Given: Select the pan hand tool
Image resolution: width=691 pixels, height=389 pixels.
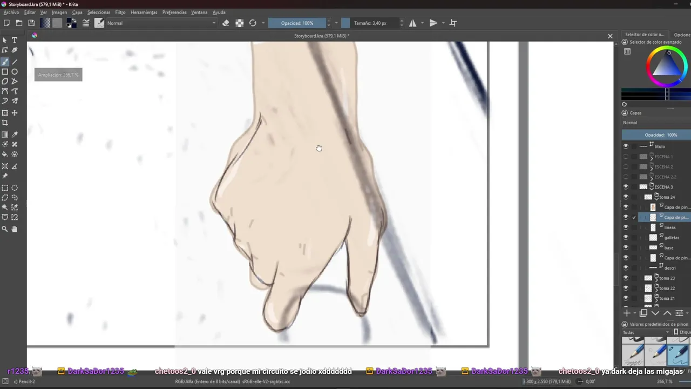Looking at the screenshot, I should [15, 229].
